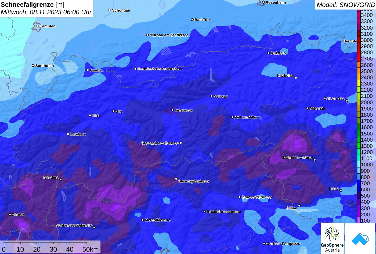Click the Schwaz town label
Image resolution: width=376 pixels, height=254 pixels.
point(221,96)
